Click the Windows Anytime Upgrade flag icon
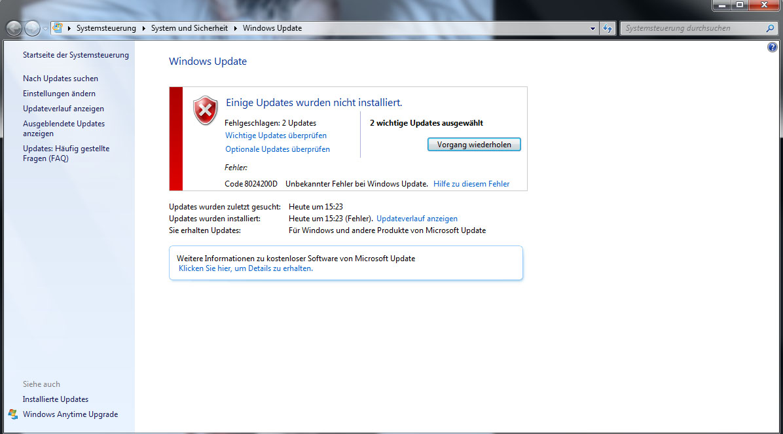The height and width of the screenshot is (434, 783). pos(13,414)
